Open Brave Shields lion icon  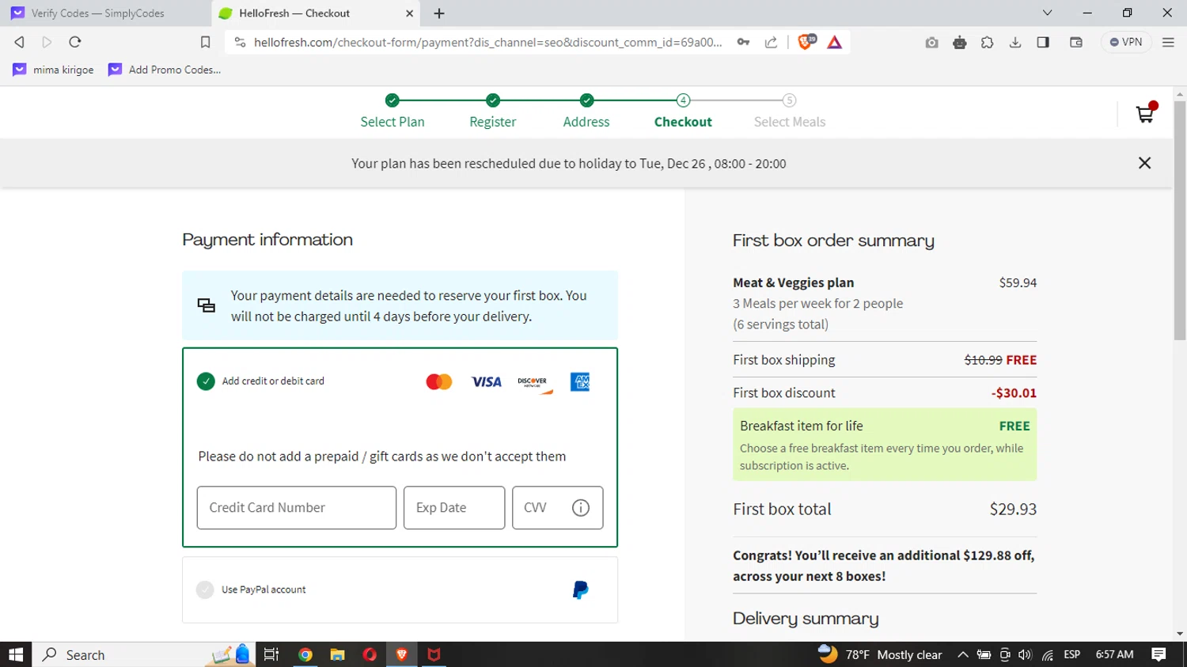pyautogui.click(x=806, y=42)
